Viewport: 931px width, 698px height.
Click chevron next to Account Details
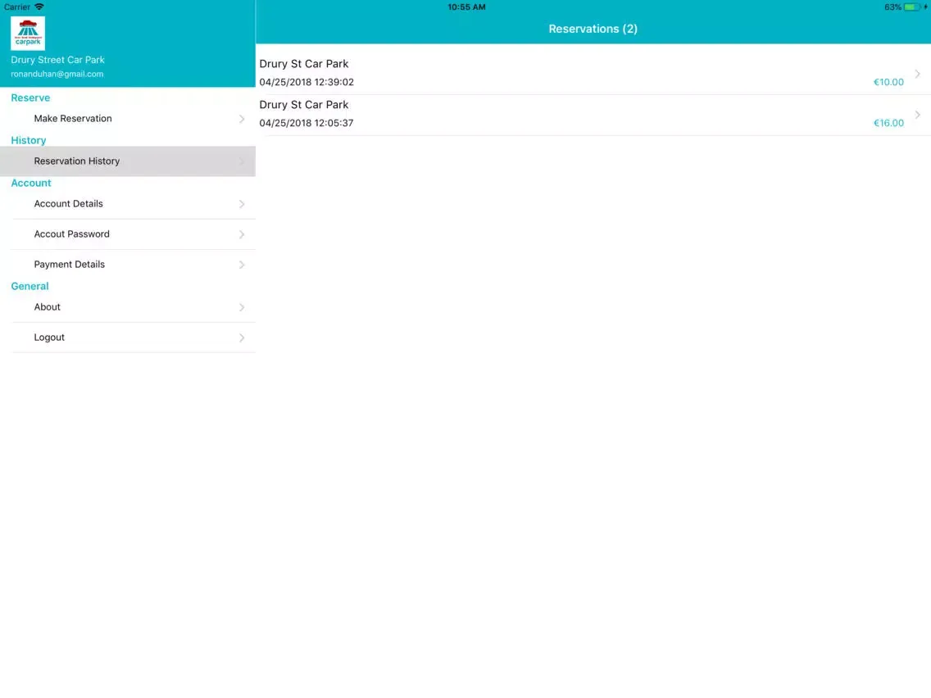pos(242,204)
